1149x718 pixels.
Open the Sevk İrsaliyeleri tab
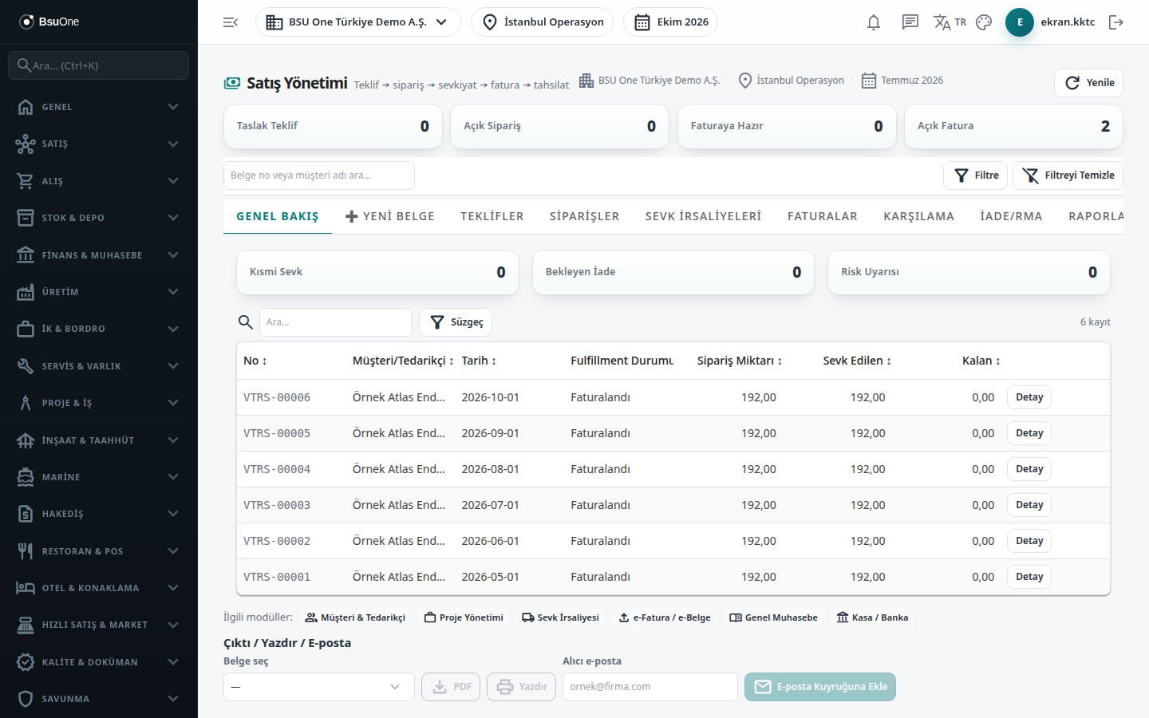704,216
